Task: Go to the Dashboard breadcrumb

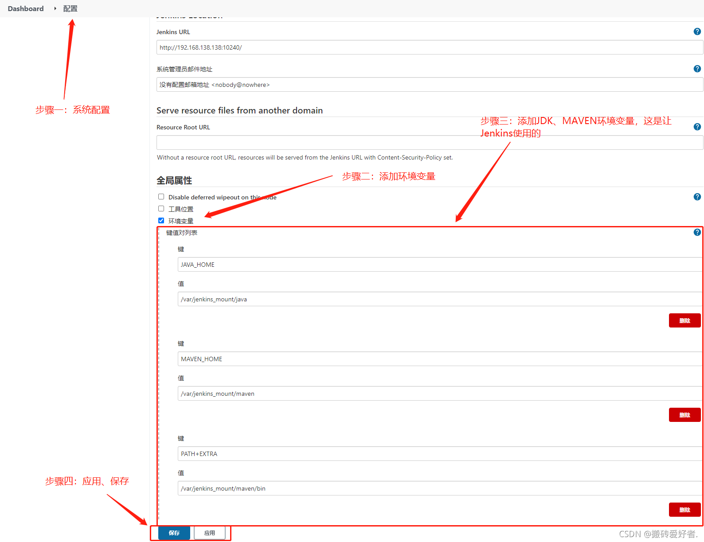Action: [x=26, y=8]
